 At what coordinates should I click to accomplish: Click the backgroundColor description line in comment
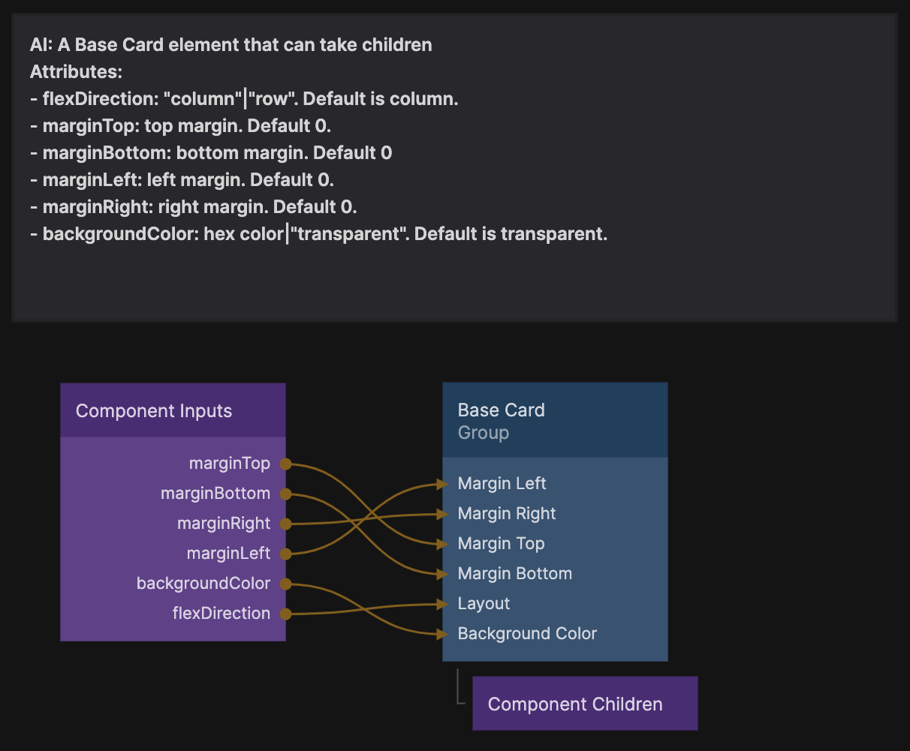point(319,234)
